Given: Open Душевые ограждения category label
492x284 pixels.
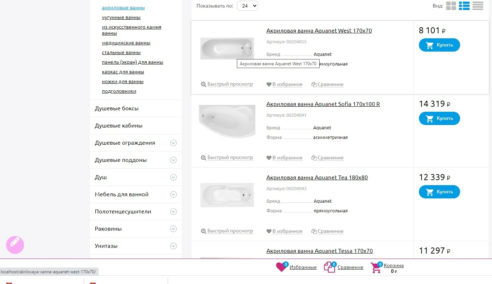Looking at the screenshot, I should [x=125, y=143].
